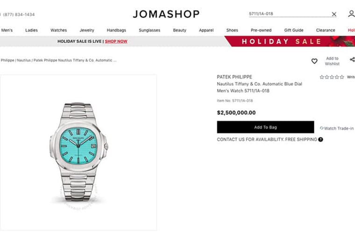Click the share icon
The height and width of the screenshot is (234, 355).
pos(352,59)
